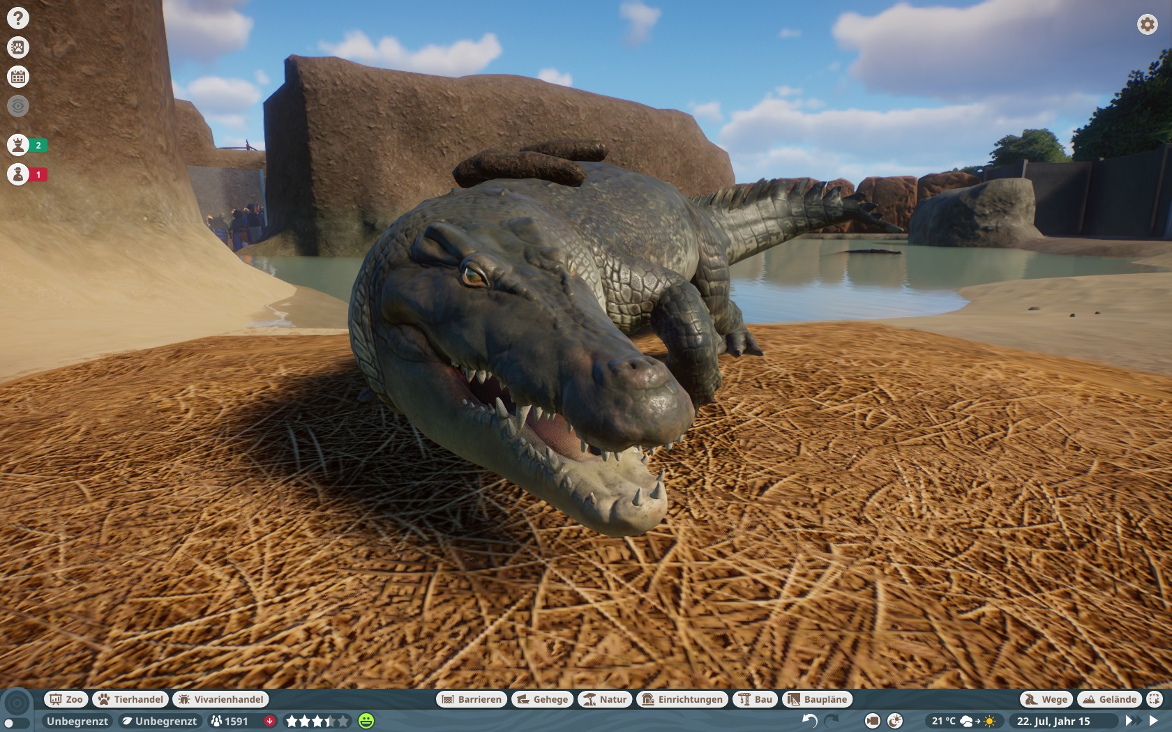Open the settings gear icon

[x=1148, y=24]
